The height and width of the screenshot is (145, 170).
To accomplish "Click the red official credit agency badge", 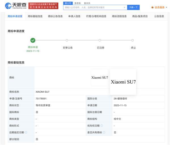I will coord(44,6).
